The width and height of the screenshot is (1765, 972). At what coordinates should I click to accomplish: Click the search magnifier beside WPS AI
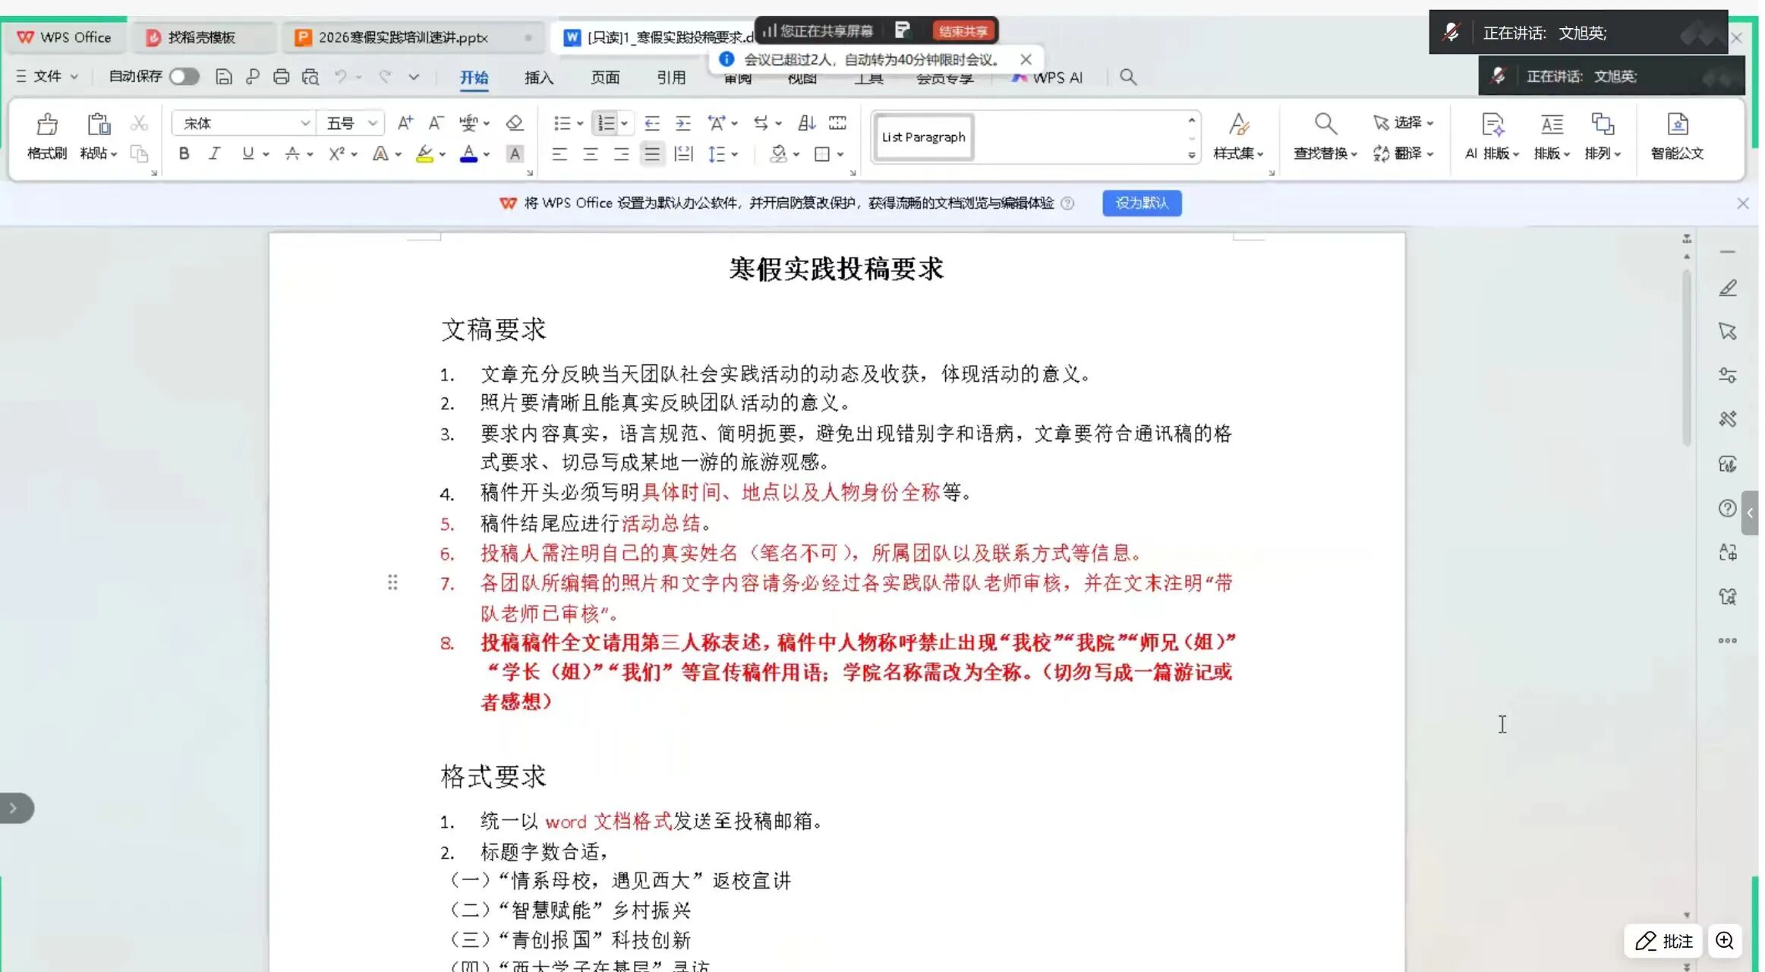1128,77
